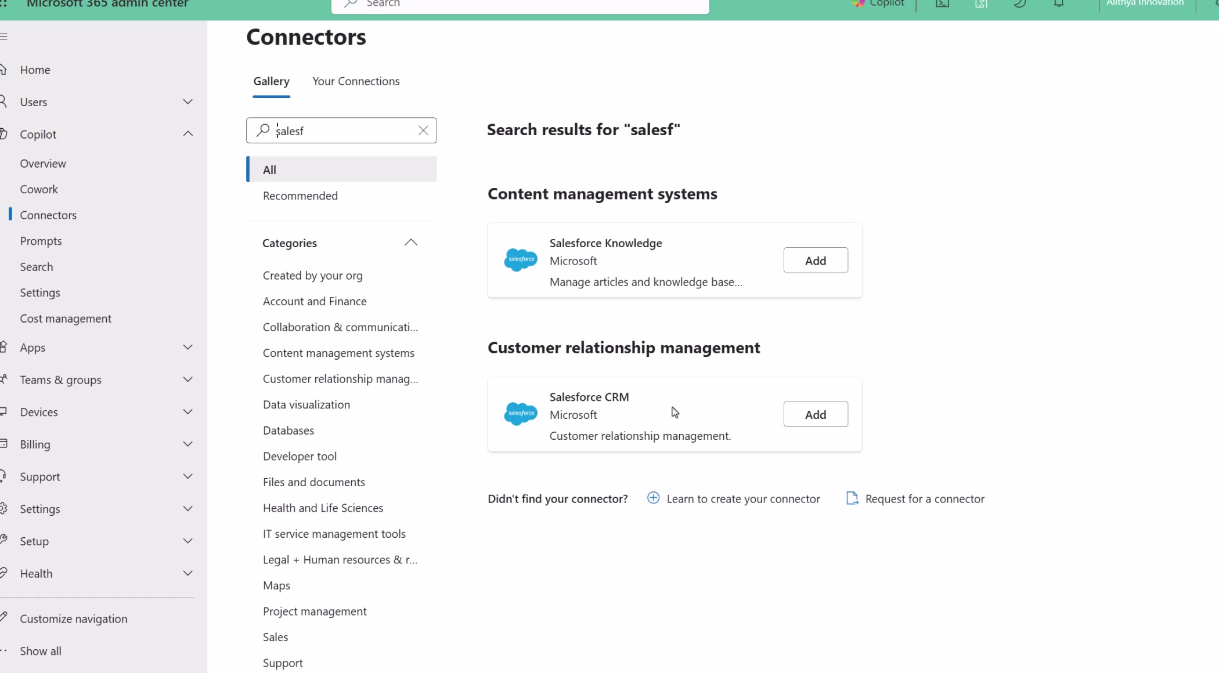Click the Salesforce Knowledge logo

(x=521, y=259)
